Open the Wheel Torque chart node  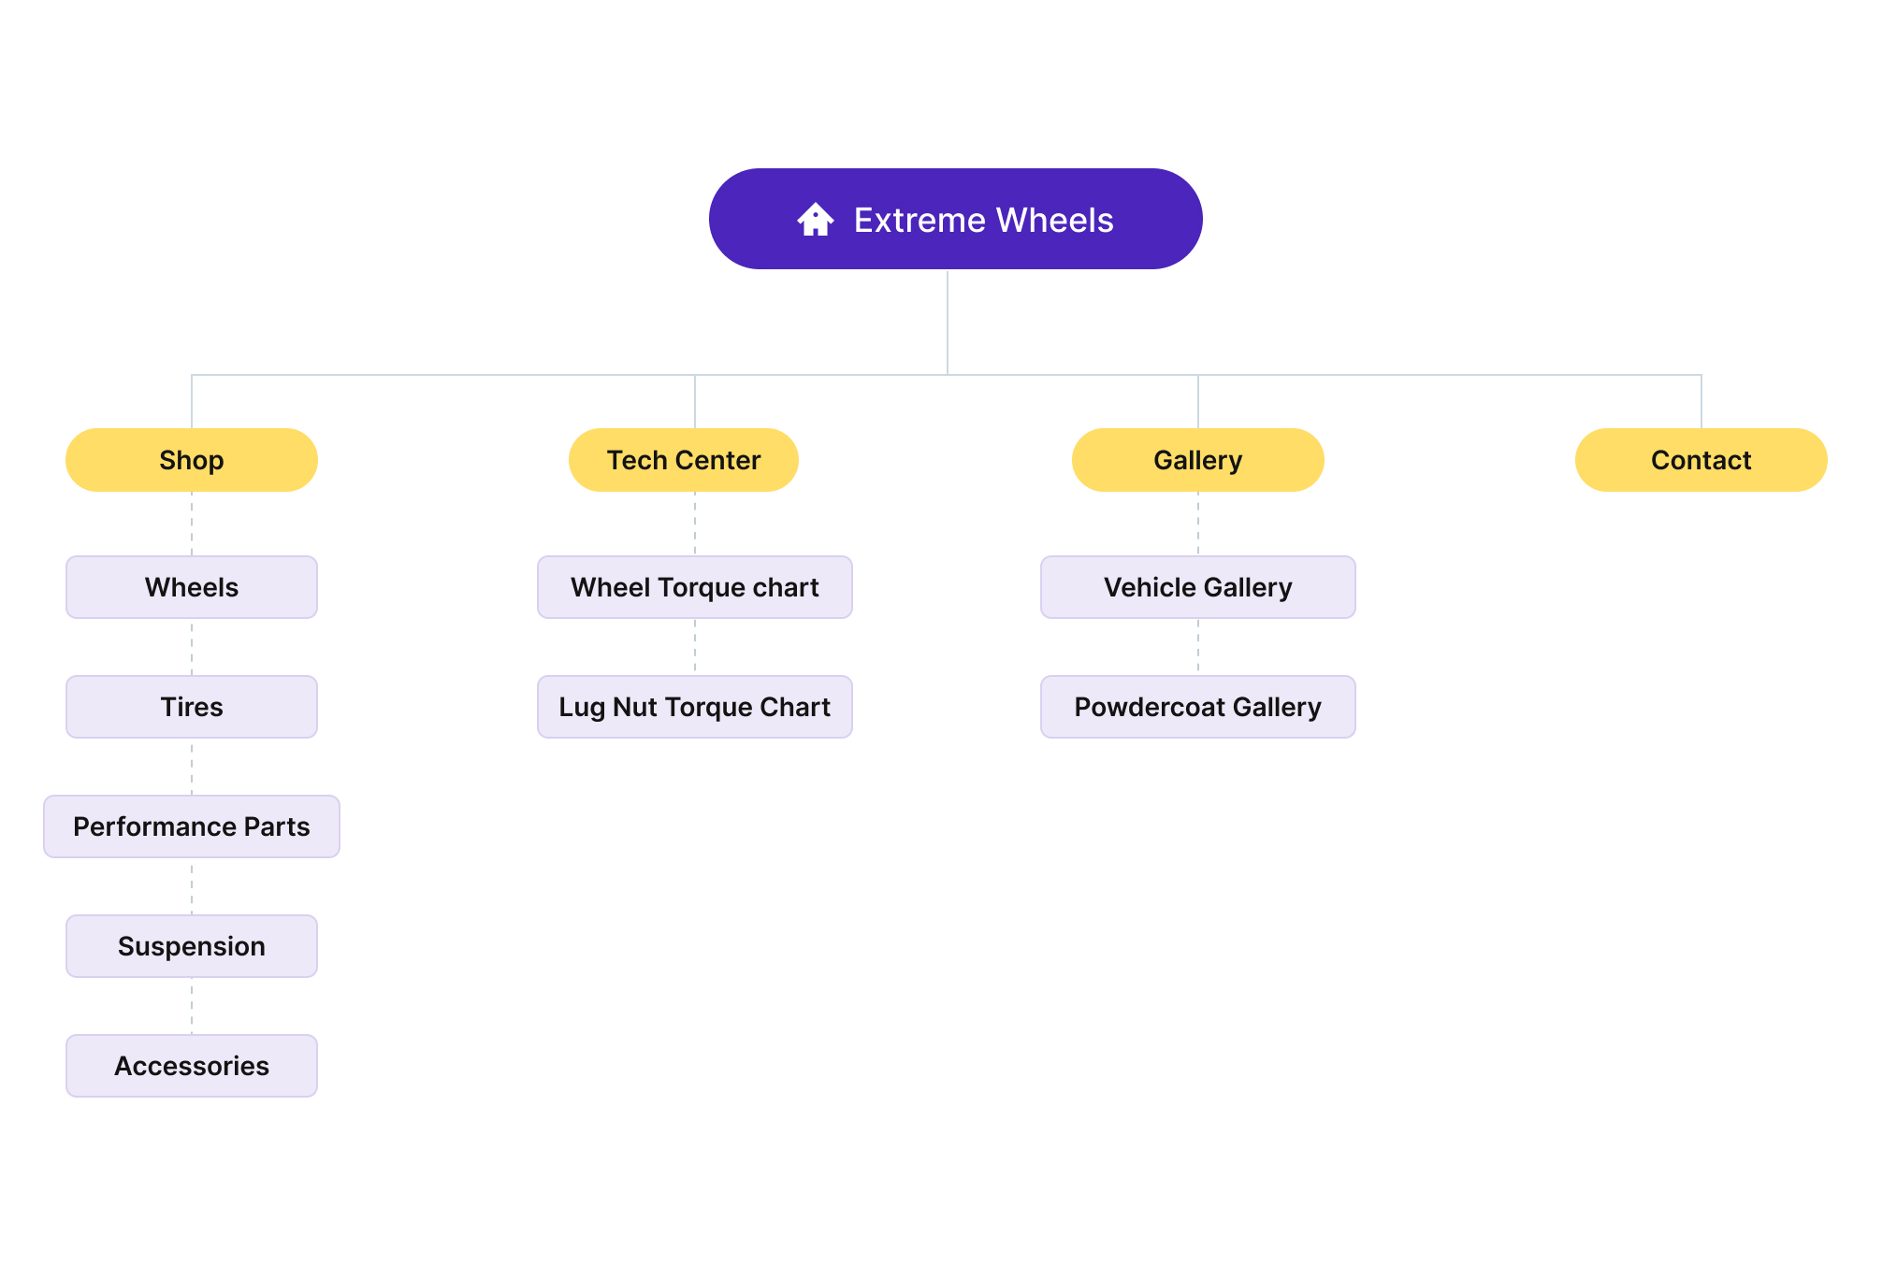pos(695,587)
